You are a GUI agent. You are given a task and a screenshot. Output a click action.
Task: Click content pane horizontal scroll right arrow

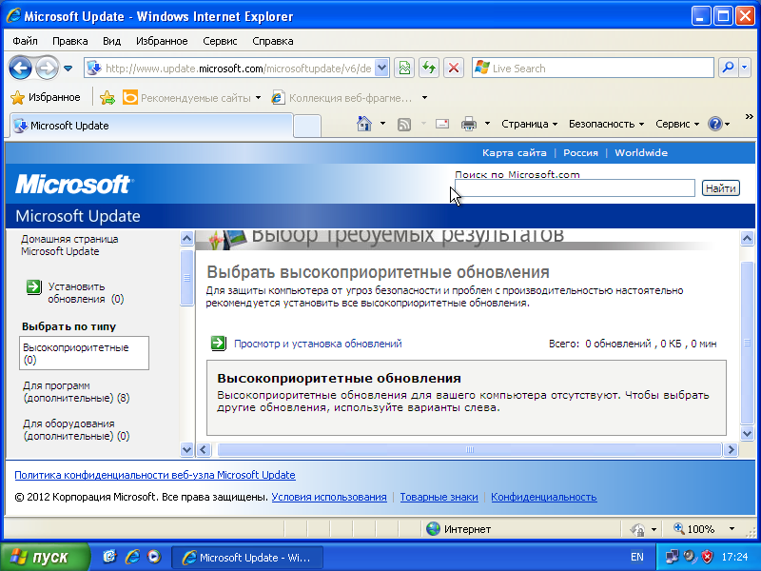731,449
